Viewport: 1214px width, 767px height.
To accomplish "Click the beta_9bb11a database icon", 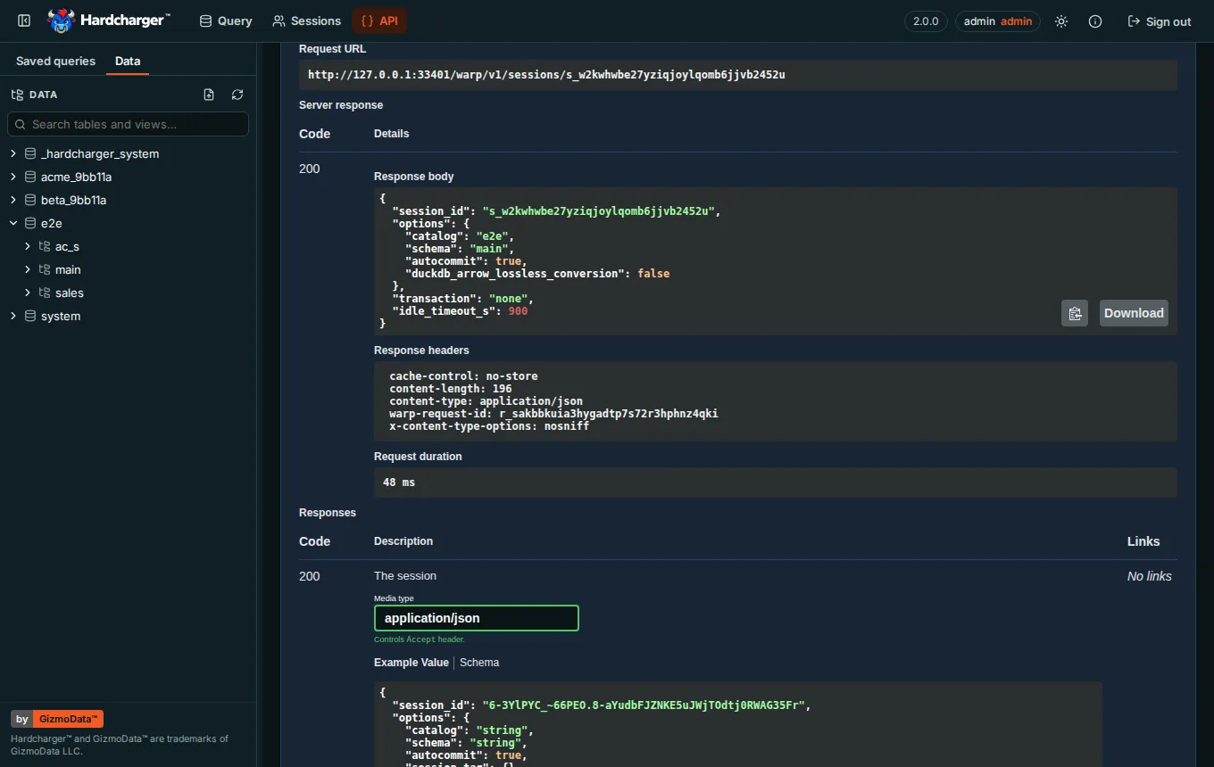I will pos(30,200).
